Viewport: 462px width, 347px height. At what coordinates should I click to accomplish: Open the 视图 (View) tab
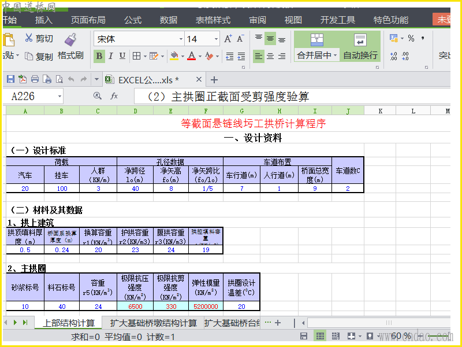coord(293,20)
